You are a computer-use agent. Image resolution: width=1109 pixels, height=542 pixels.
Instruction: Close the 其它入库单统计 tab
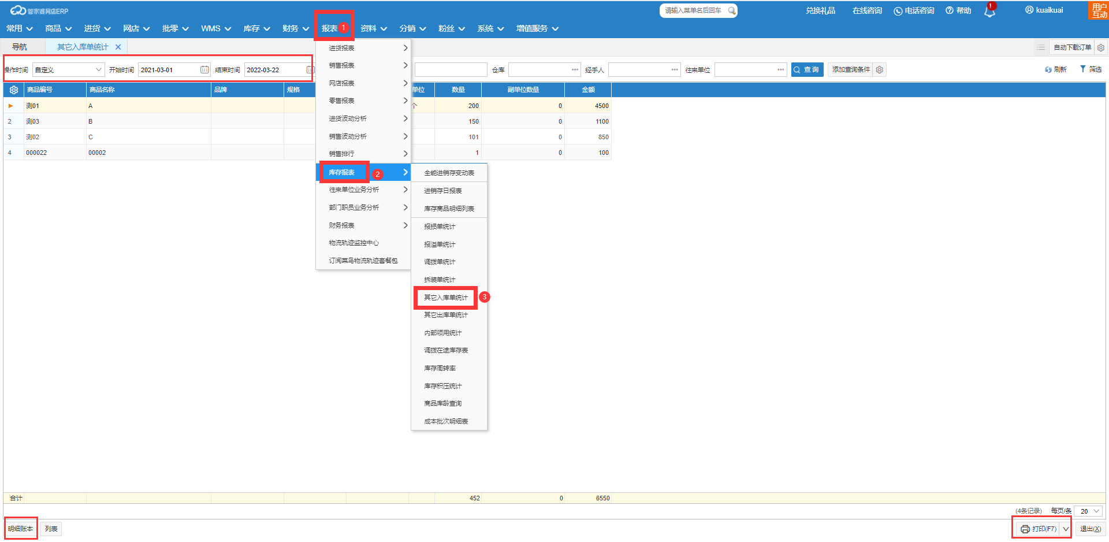pyautogui.click(x=118, y=47)
